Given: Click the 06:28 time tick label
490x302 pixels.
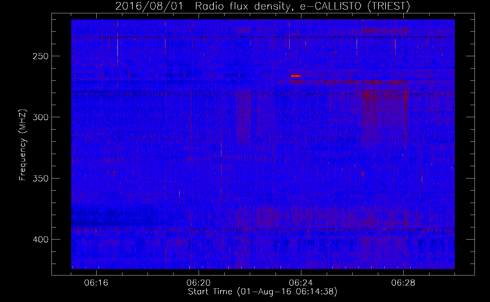Looking at the screenshot, I should coord(403,283).
